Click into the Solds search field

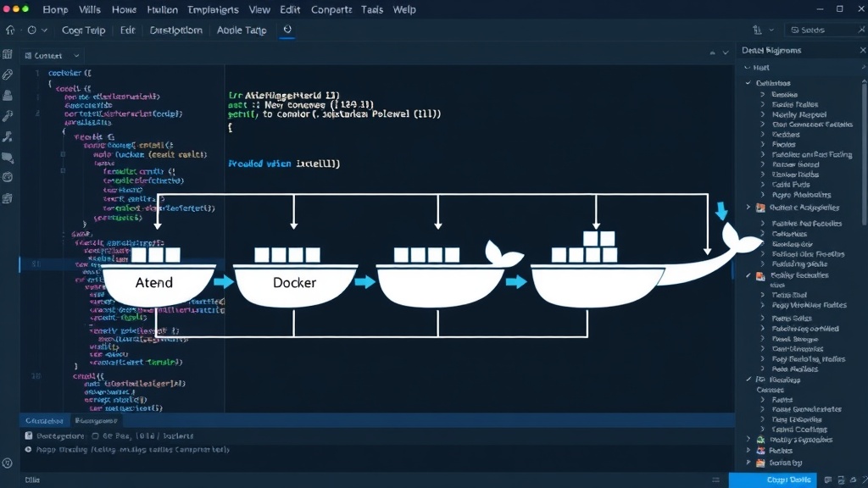pos(826,30)
